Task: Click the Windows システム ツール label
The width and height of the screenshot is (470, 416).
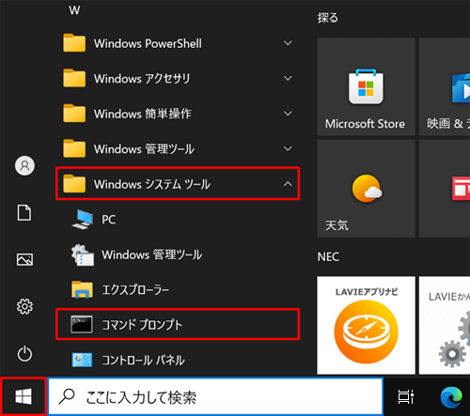Action: 152,184
